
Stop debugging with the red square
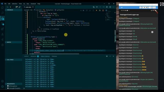point(103,10)
